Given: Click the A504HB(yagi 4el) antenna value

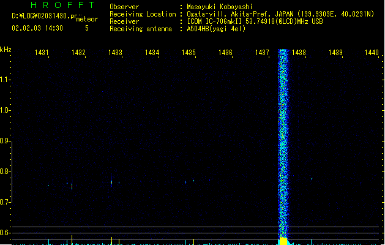Looking at the screenshot, I should point(216,29).
